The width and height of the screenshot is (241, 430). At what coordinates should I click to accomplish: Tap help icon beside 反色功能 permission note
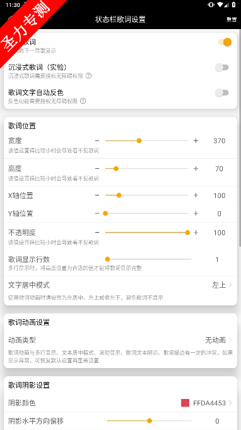pos(83,101)
